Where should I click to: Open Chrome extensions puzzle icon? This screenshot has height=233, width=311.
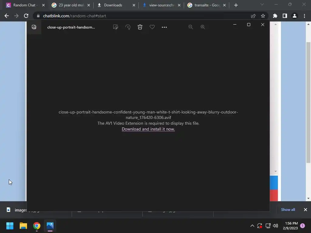coord(275,16)
